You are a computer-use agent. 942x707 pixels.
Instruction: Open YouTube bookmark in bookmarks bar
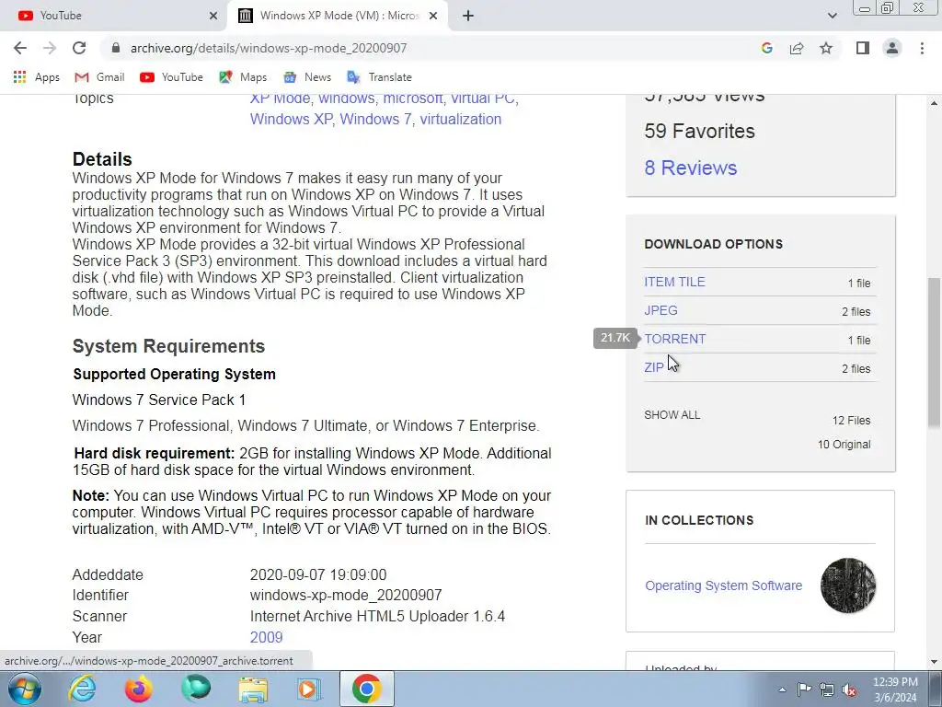click(x=171, y=77)
